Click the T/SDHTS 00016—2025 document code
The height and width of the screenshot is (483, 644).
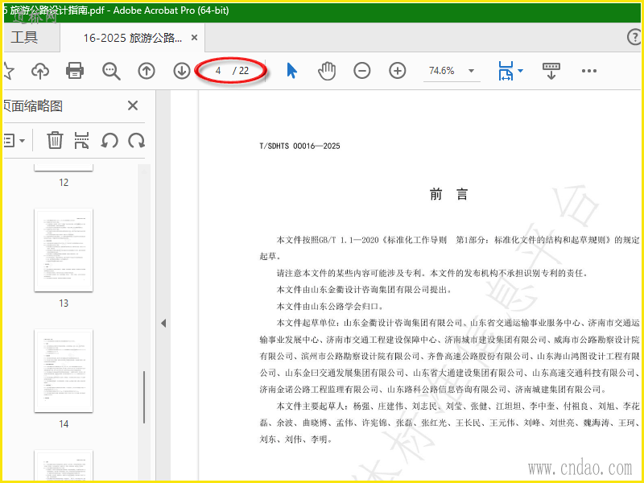(299, 146)
